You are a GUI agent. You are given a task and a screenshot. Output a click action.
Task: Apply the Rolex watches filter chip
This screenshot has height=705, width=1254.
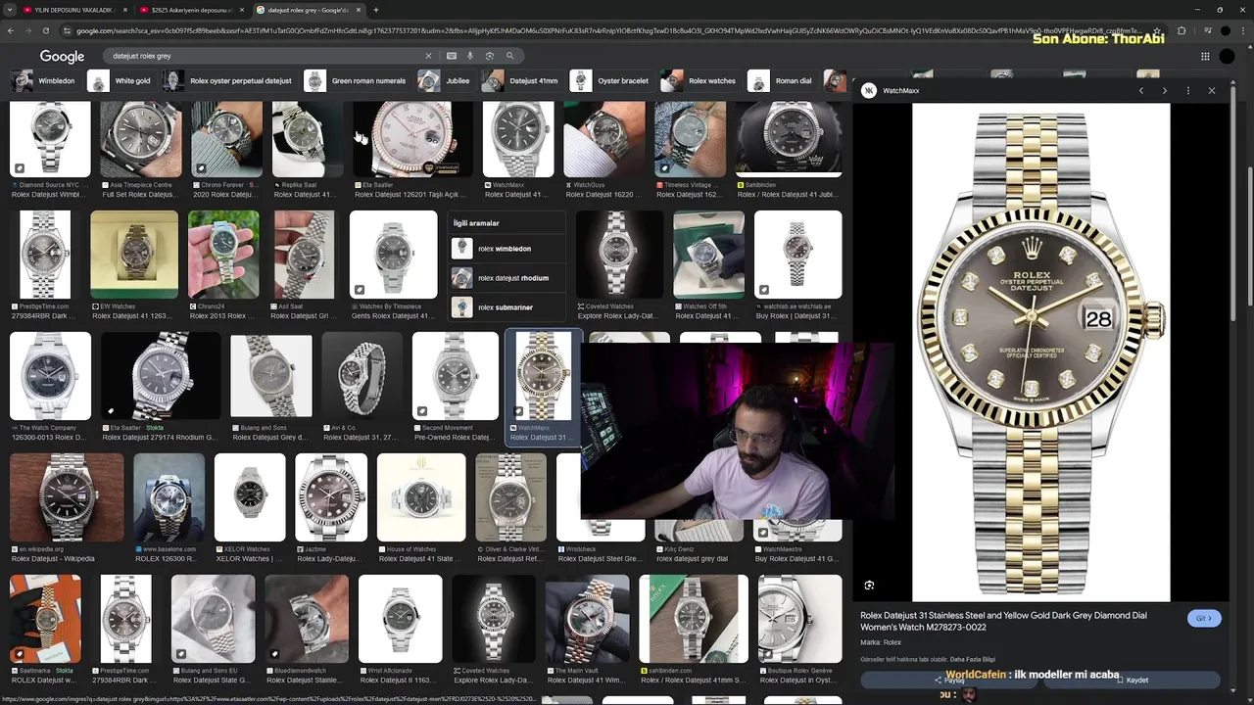pos(699,81)
